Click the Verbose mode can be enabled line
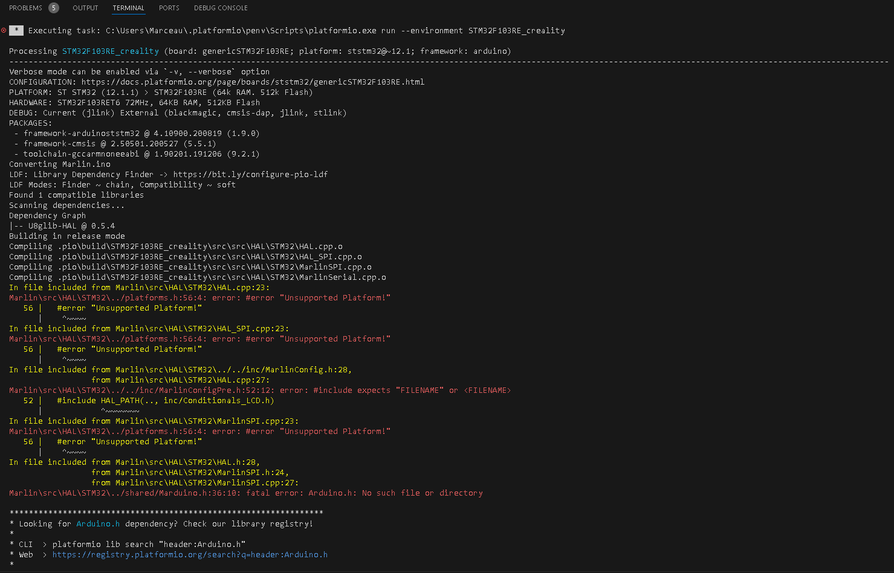The width and height of the screenshot is (894, 573). point(140,71)
